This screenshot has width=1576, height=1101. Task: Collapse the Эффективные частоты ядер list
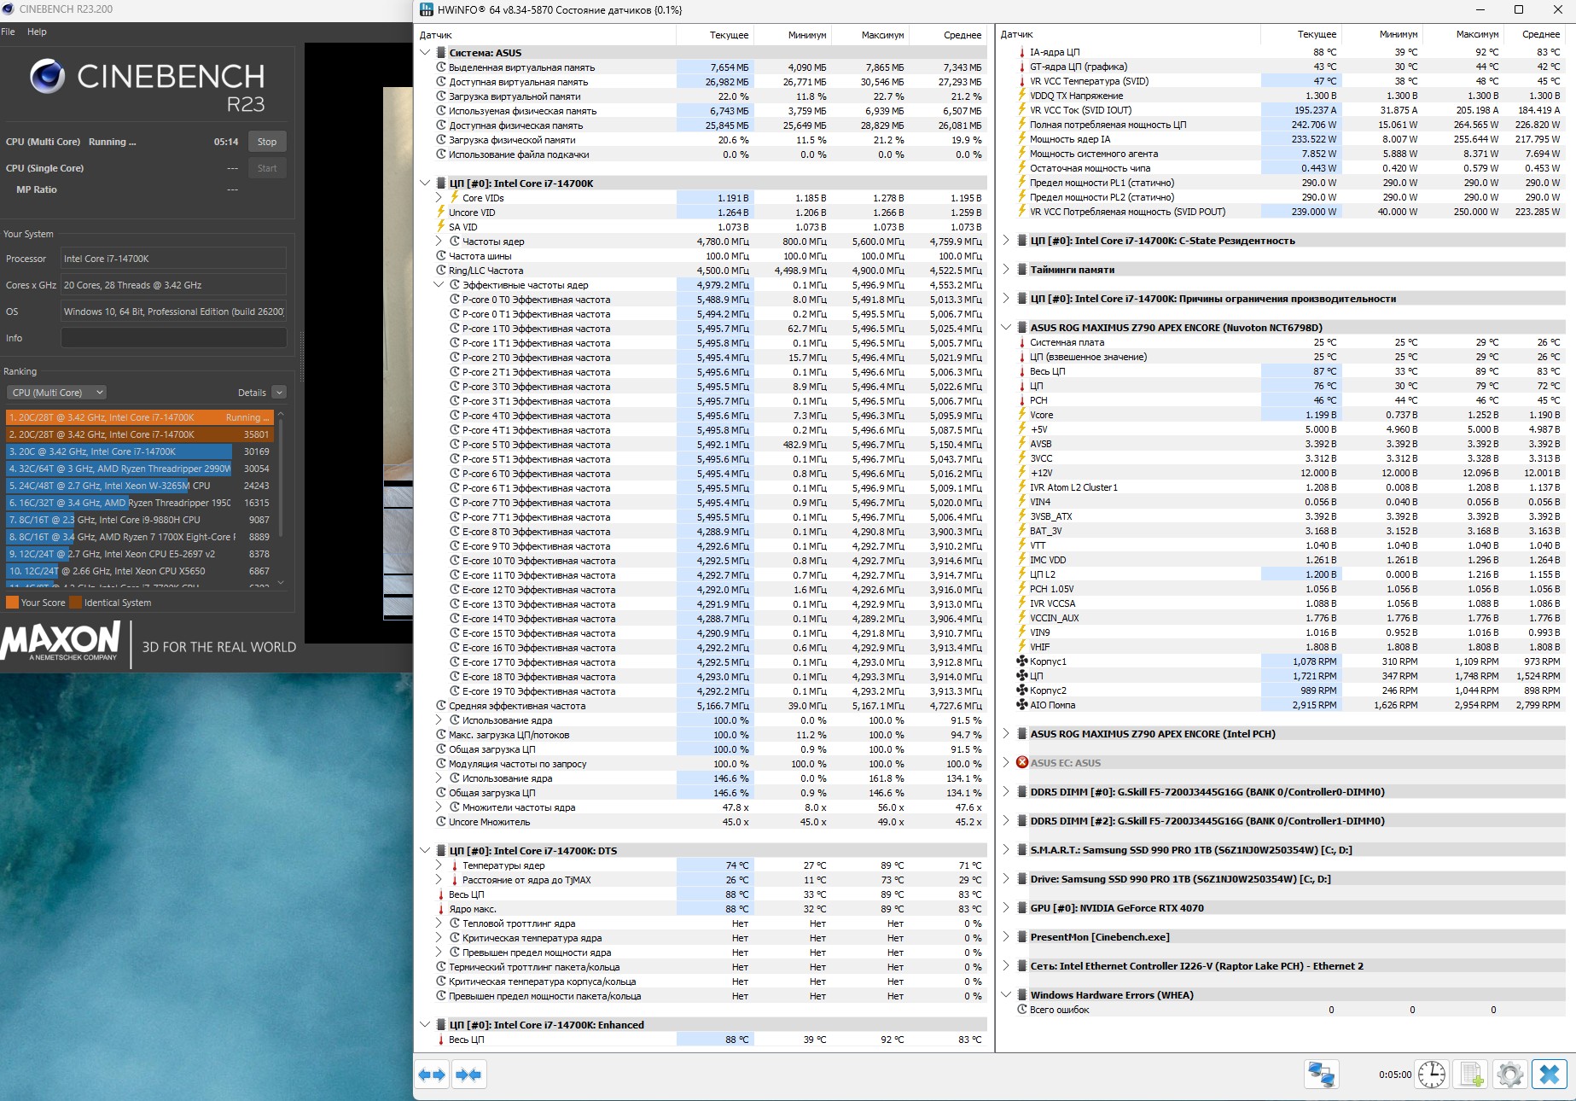(439, 285)
